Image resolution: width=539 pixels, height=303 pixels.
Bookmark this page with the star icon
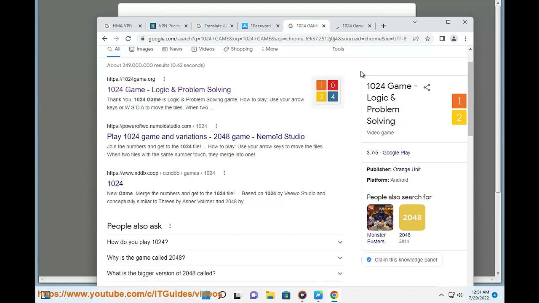click(x=427, y=39)
